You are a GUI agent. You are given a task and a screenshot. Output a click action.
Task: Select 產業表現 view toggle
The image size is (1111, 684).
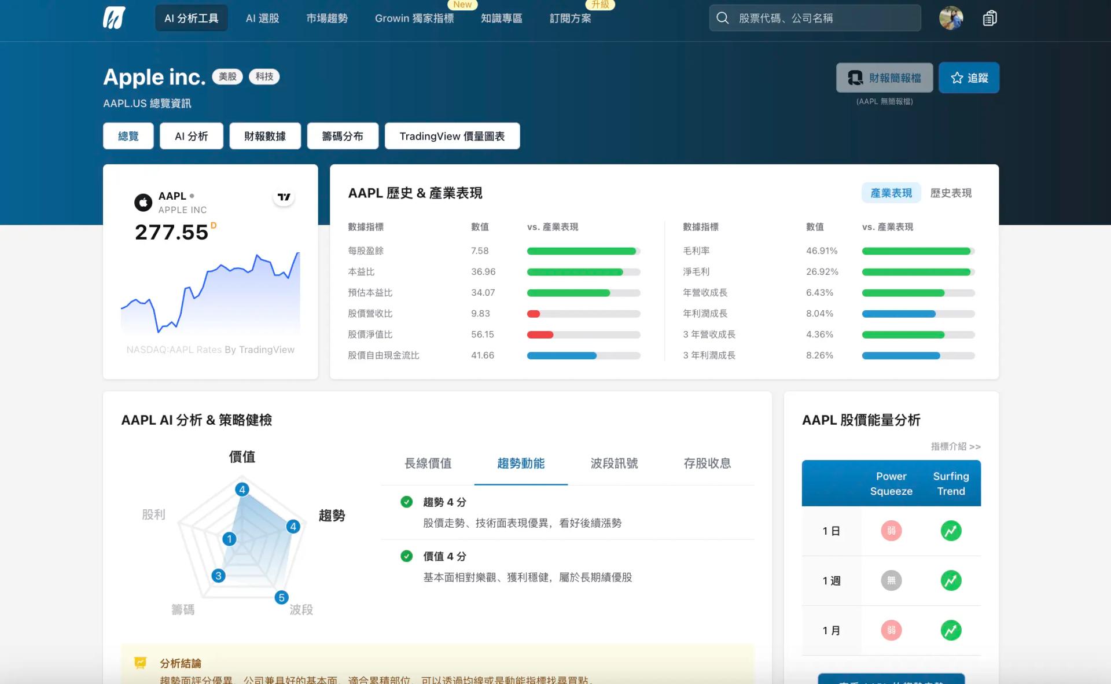(x=891, y=193)
